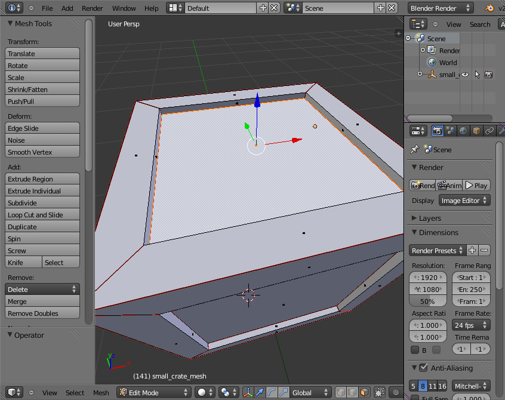Toggle selectability cursor of small_ object
This screenshot has width=505, height=400.
[x=477, y=75]
